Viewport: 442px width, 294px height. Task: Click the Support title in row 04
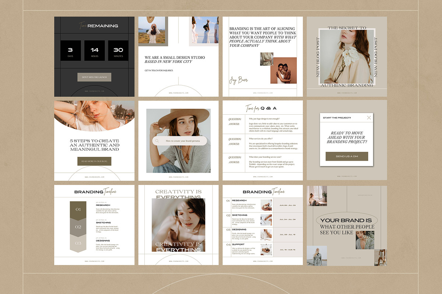tap(238, 244)
